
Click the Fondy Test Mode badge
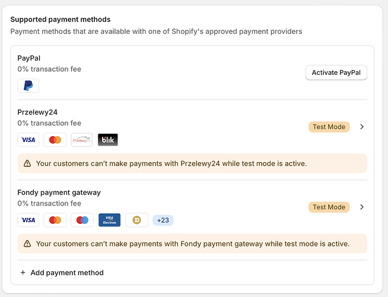point(329,207)
